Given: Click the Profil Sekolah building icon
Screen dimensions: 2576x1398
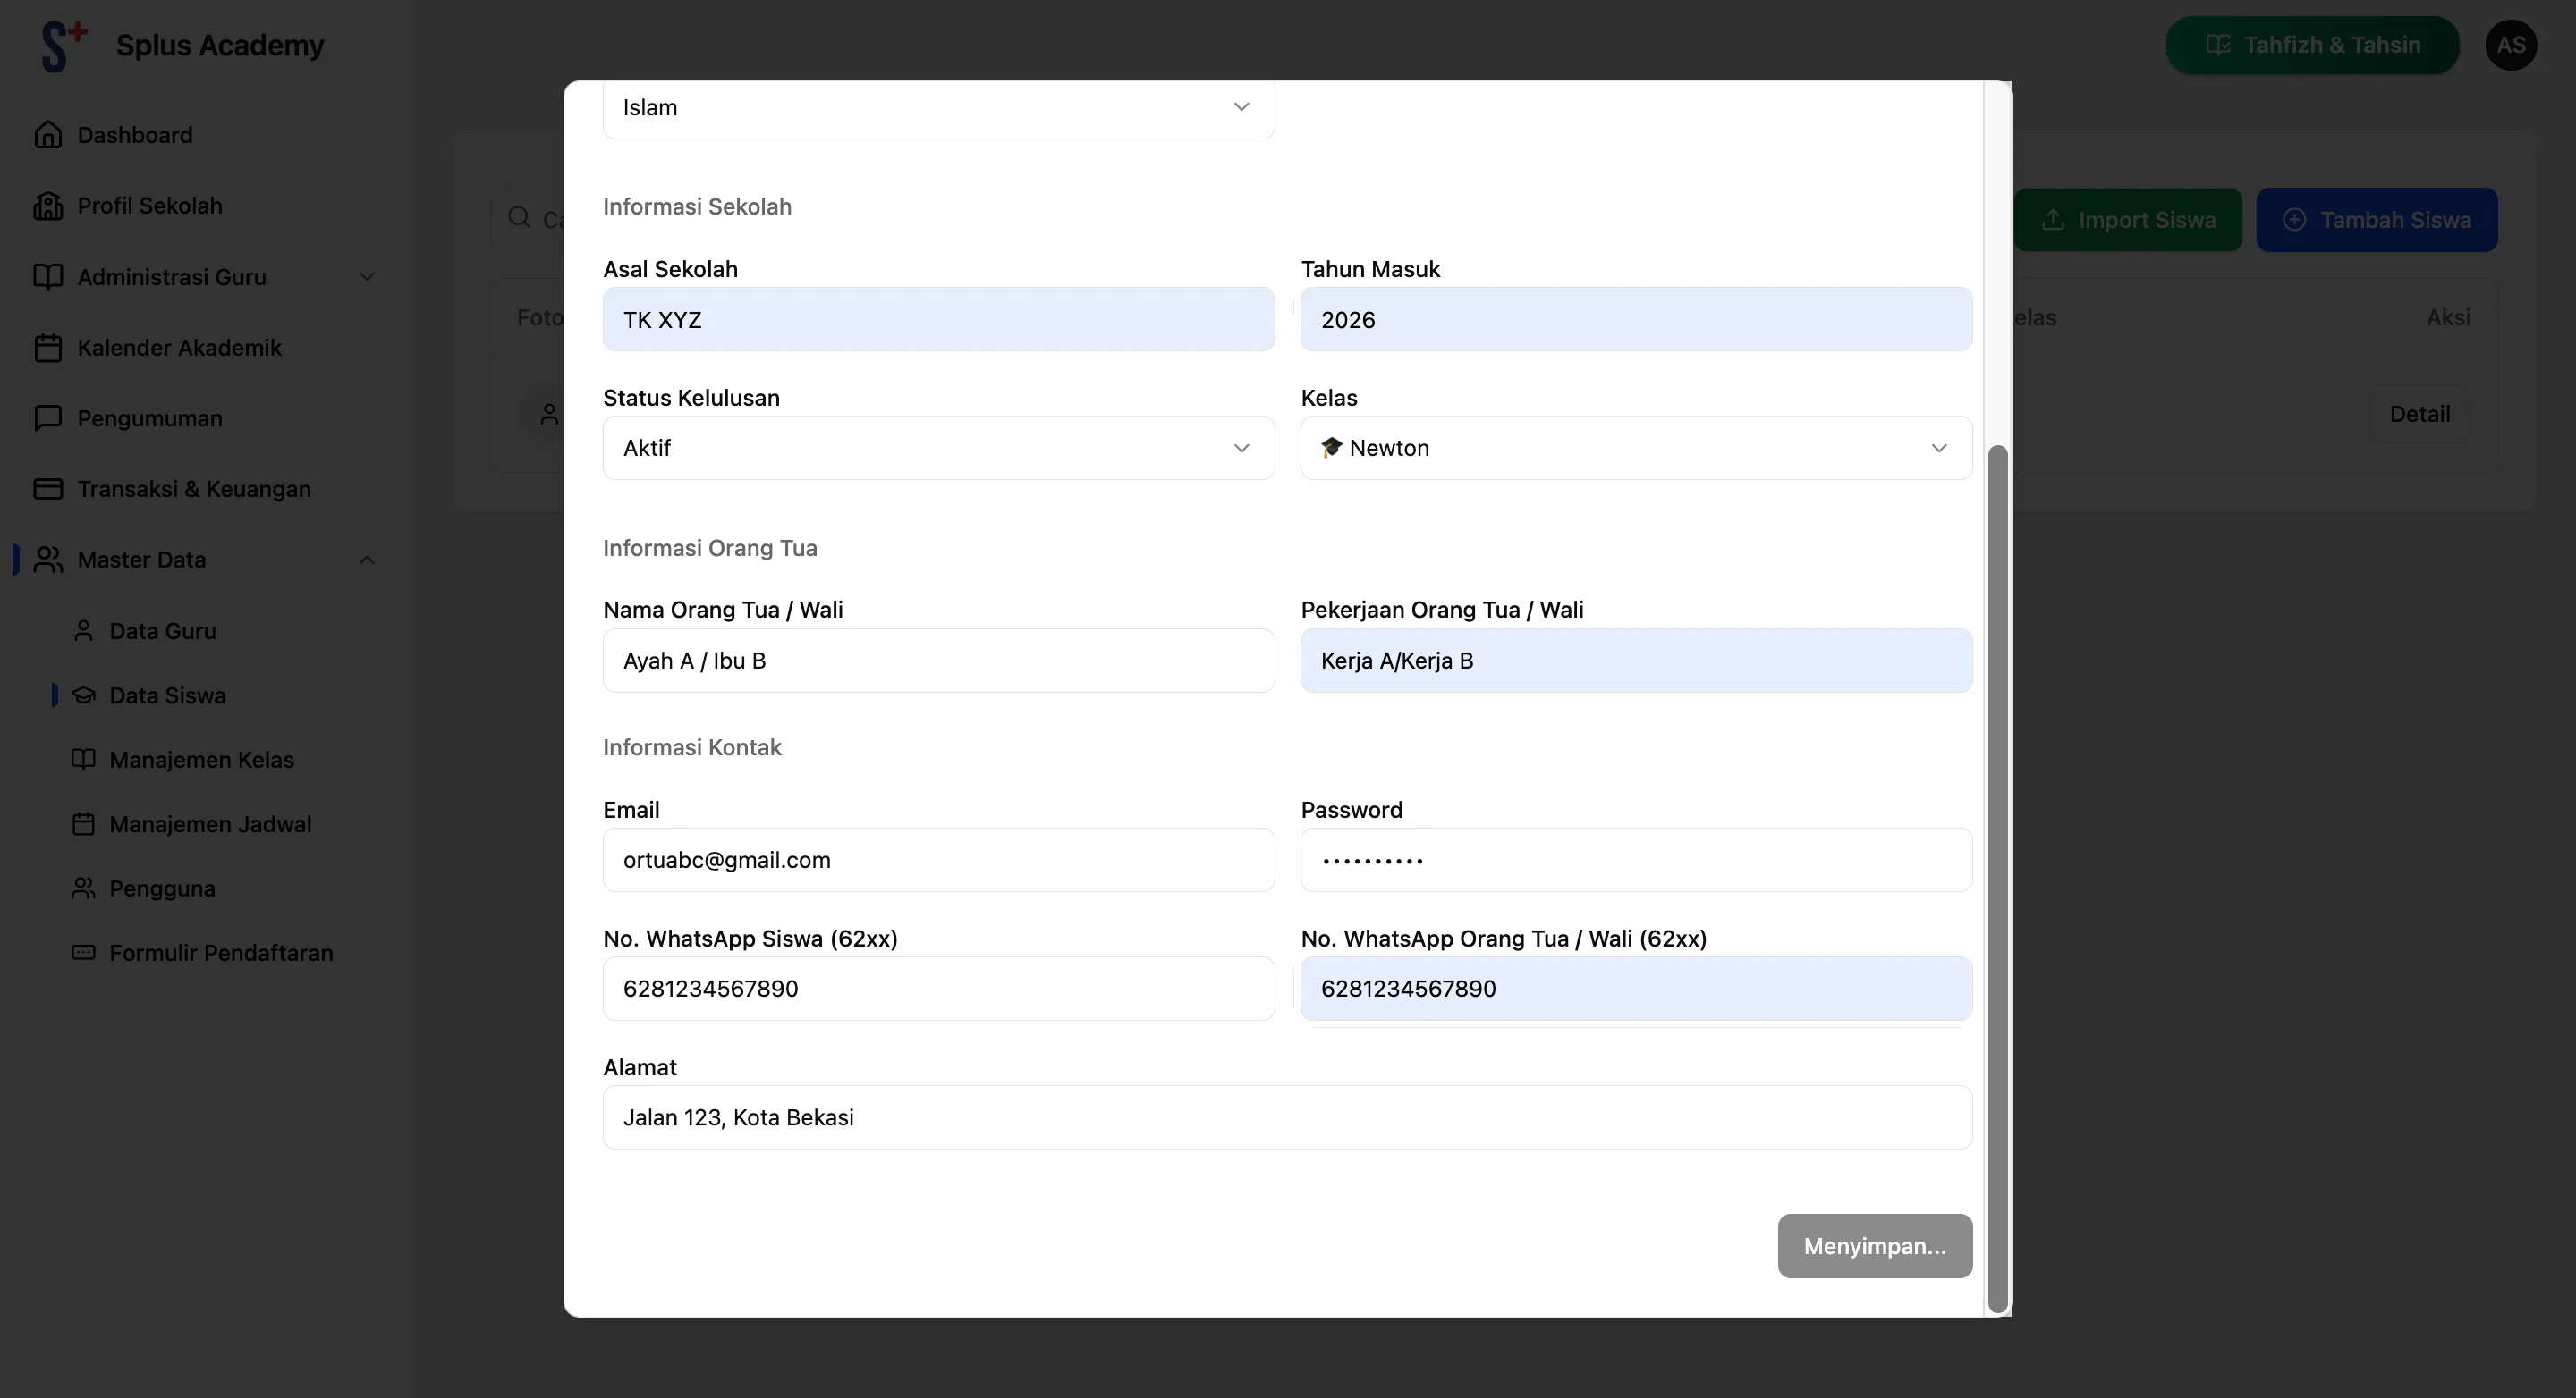Looking at the screenshot, I should point(49,205).
